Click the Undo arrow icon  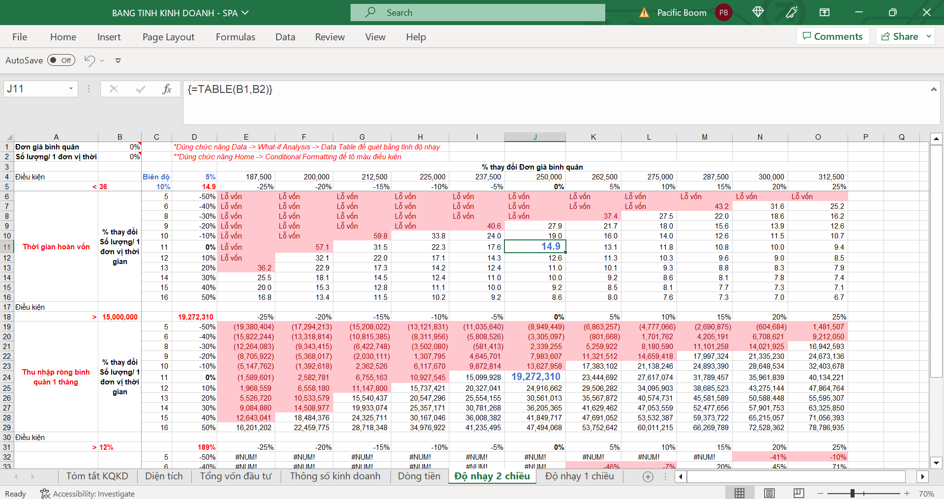(x=89, y=60)
